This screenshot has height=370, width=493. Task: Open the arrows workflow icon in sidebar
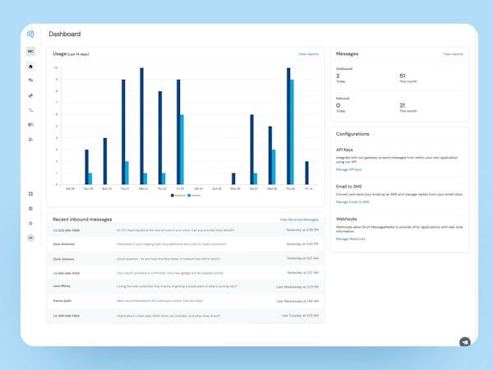pyautogui.click(x=30, y=110)
